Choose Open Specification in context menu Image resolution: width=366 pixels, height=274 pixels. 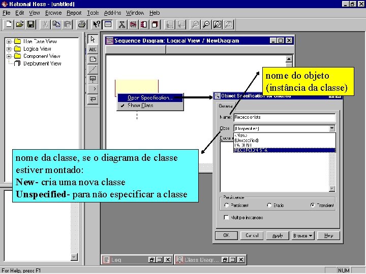[x=150, y=97]
